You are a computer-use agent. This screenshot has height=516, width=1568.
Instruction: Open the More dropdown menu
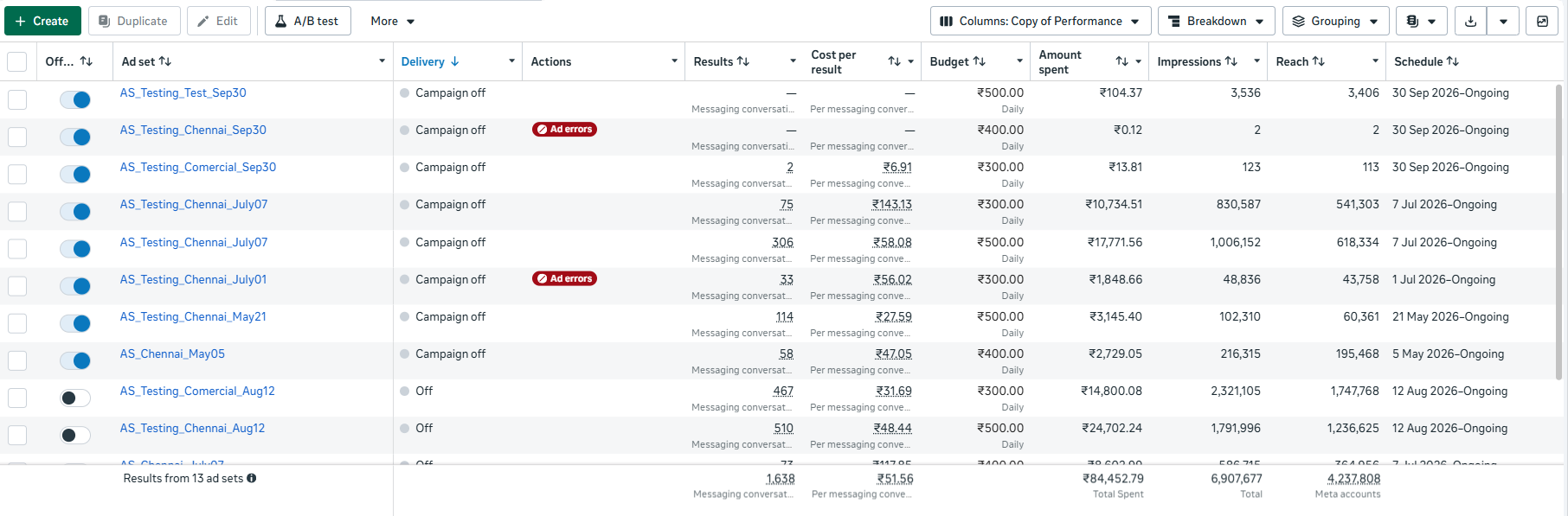tap(393, 21)
